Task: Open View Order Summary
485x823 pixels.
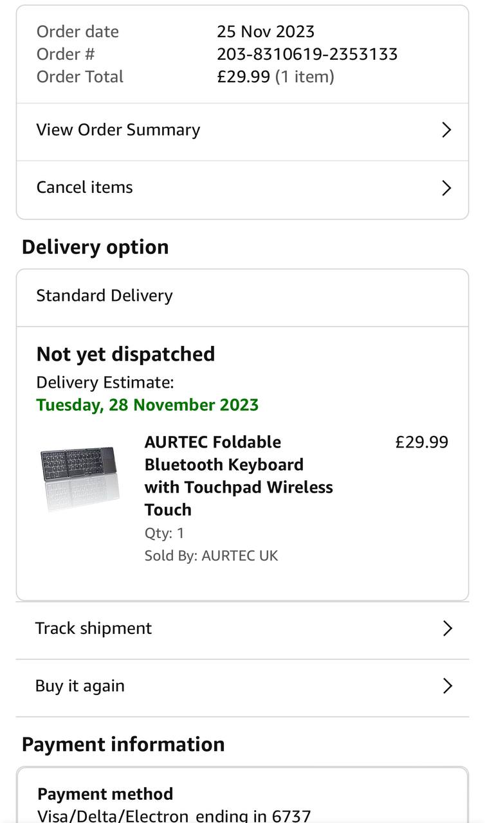Action: 118,130
